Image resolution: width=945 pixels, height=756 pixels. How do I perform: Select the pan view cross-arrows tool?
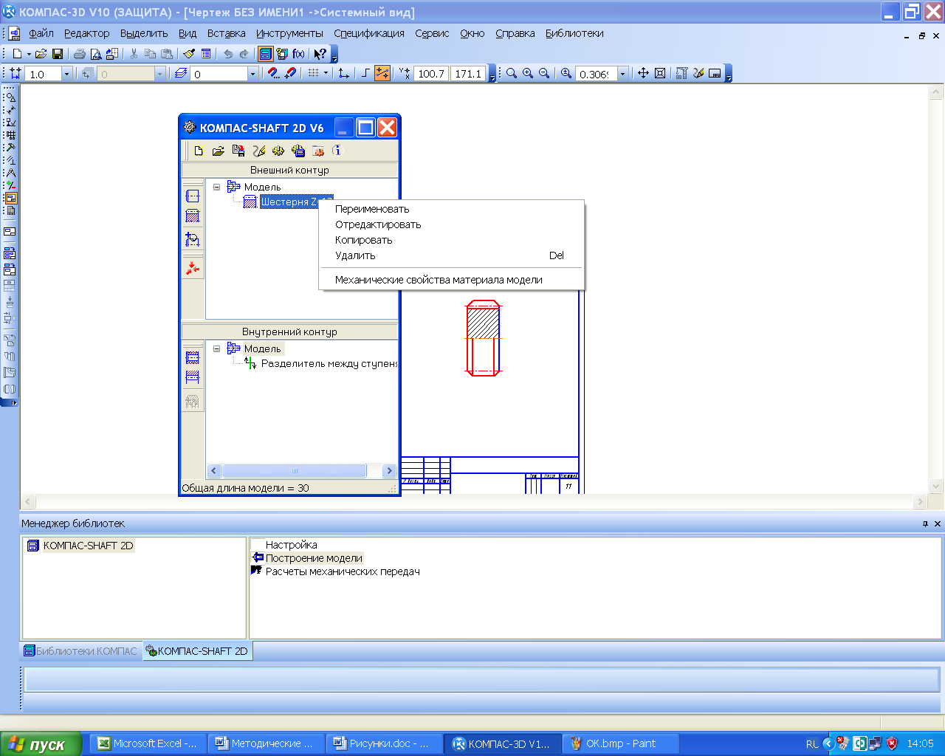tap(643, 73)
